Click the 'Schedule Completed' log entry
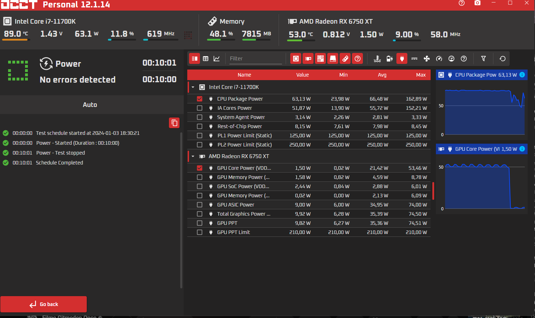Screen dimensions: 535x318 60,163
